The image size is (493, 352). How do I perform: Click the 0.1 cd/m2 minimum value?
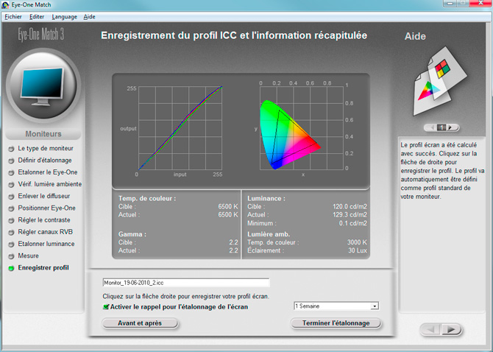352,223
